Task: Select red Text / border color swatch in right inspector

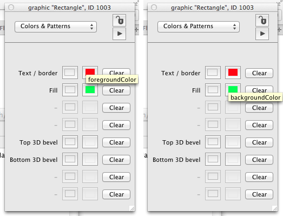Action: click(x=233, y=73)
